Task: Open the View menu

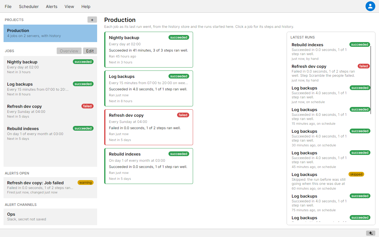Action: coord(69,7)
